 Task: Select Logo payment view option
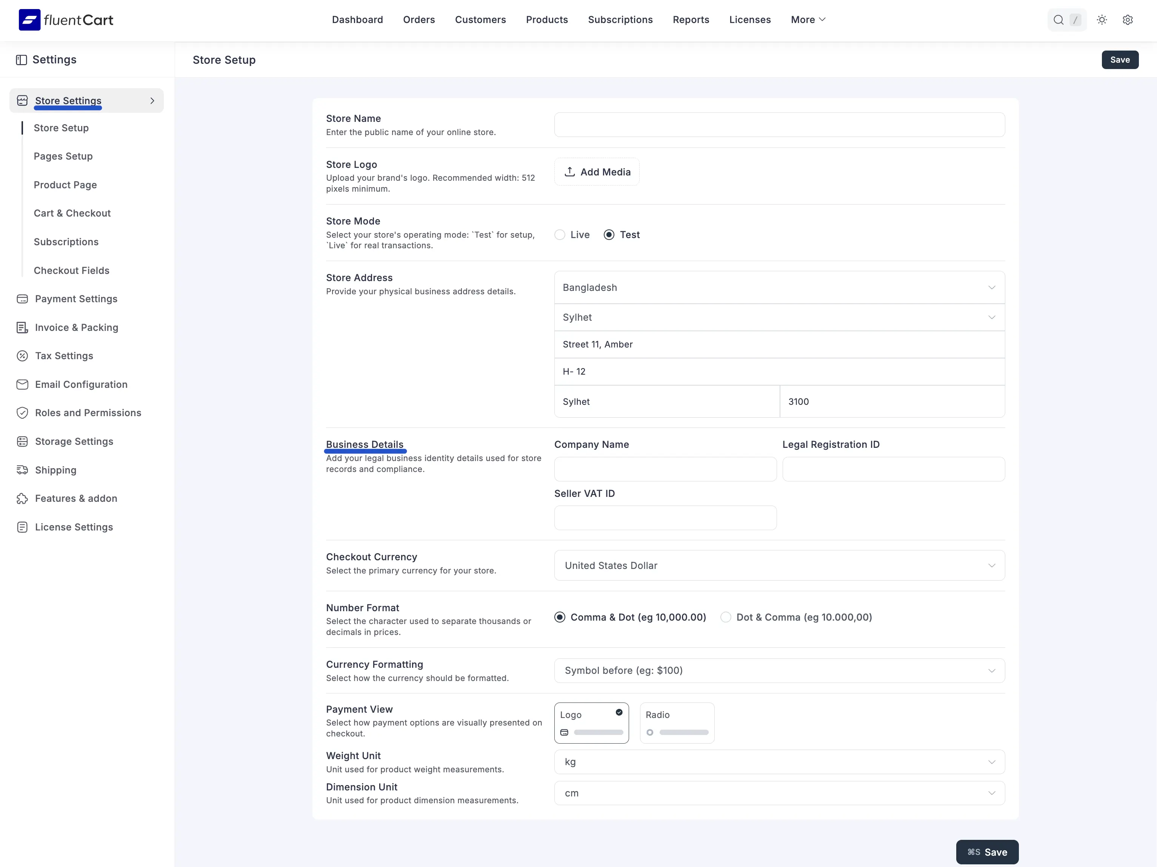(592, 722)
